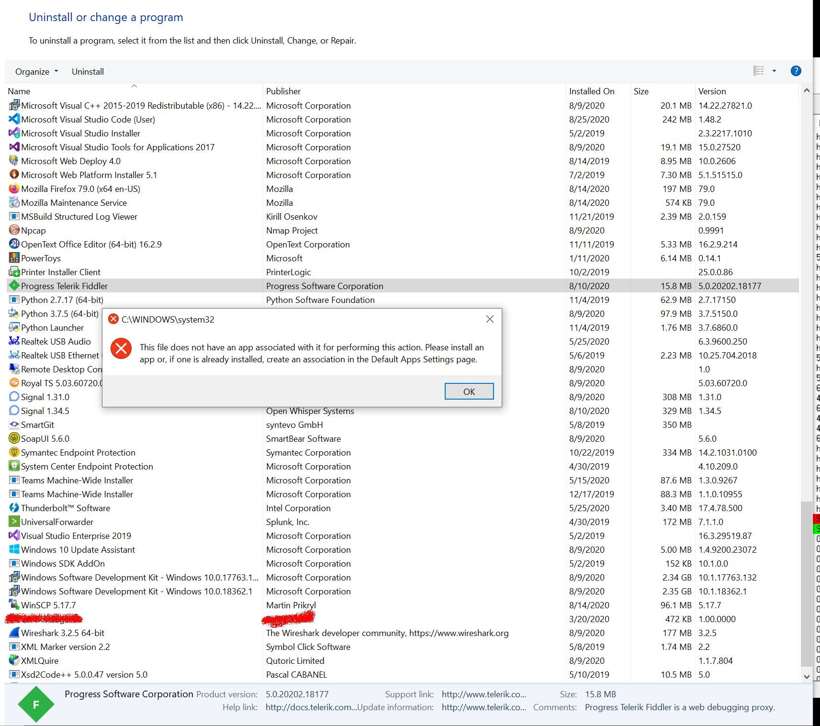The height and width of the screenshot is (726, 820).
Task: Expand the view options dropdown arrow
Action: pos(774,71)
